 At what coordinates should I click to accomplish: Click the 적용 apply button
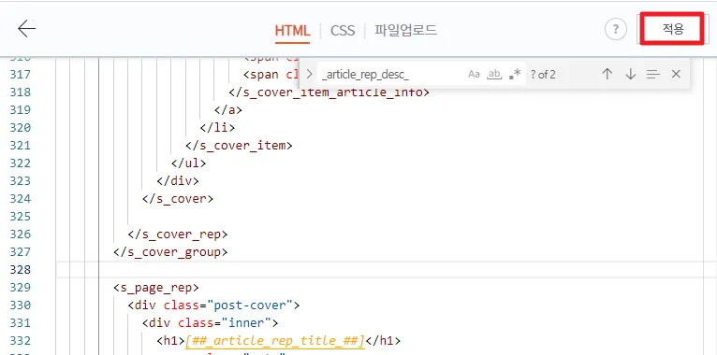coord(672,29)
